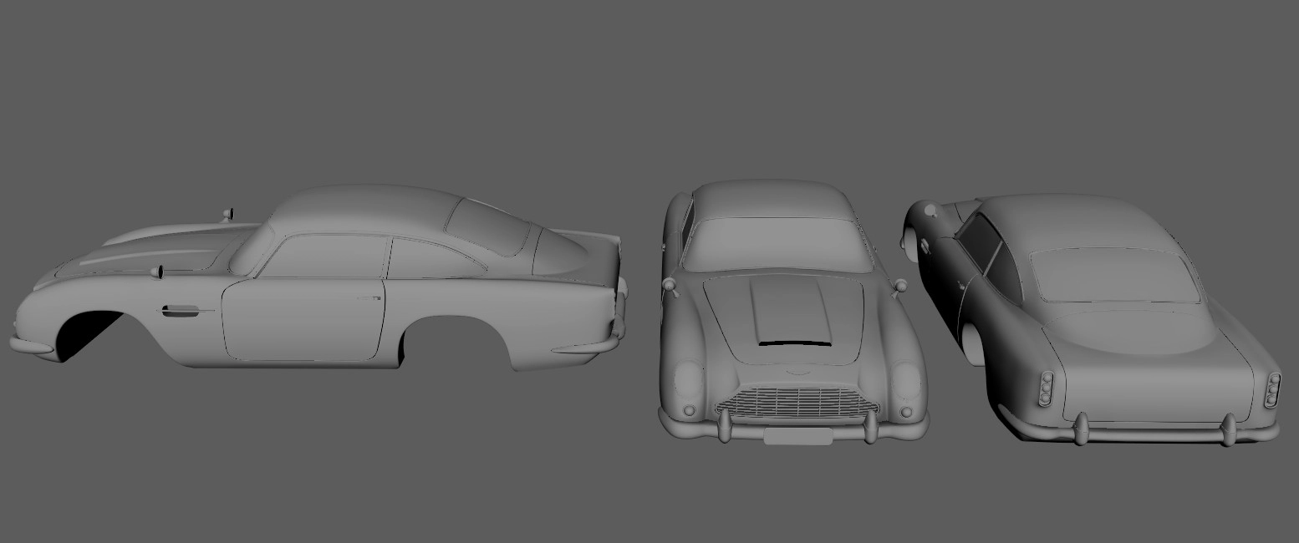This screenshot has width=1299, height=543.
Task: Click the trunk lid on the rear-view car
Action: tap(1154, 368)
